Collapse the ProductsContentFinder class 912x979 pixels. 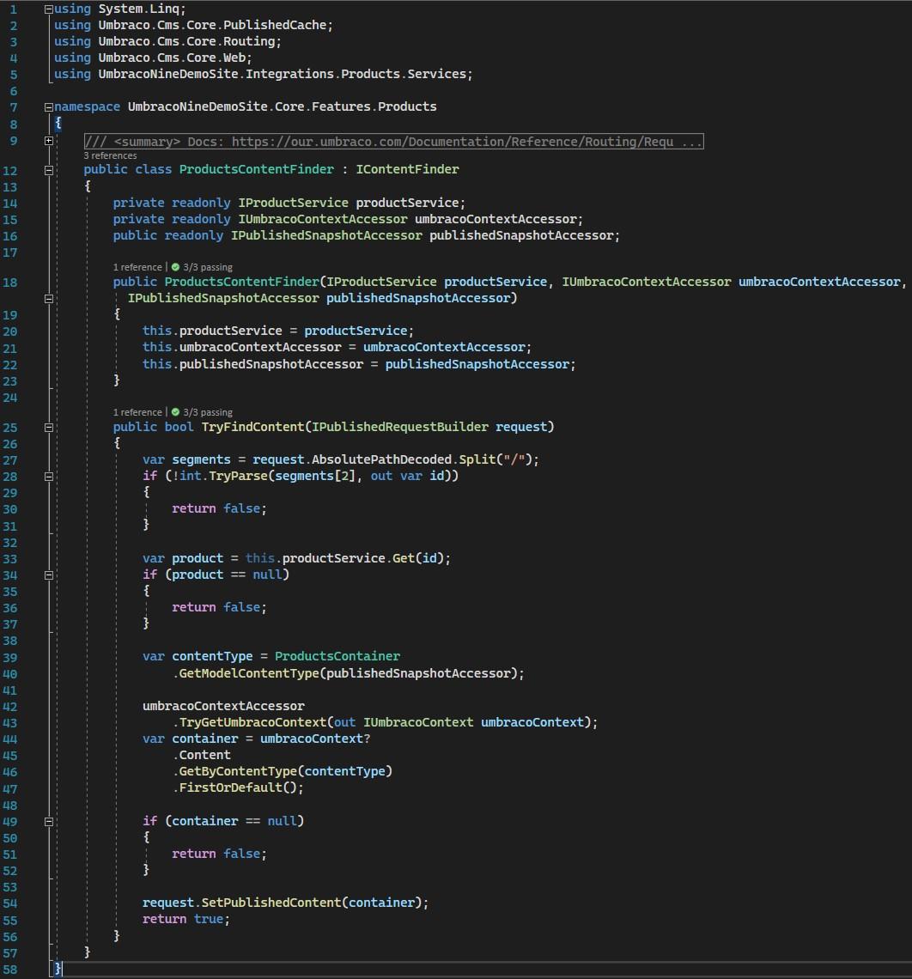tap(49, 170)
